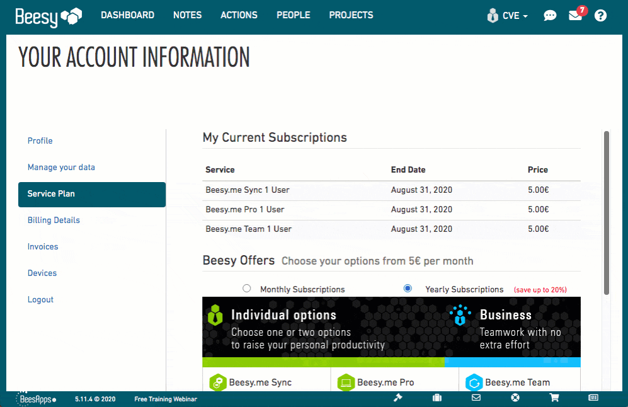This screenshot has width=628, height=407.
Task: Open the mail inbox with 7 notifications
Action: coord(577,14)
